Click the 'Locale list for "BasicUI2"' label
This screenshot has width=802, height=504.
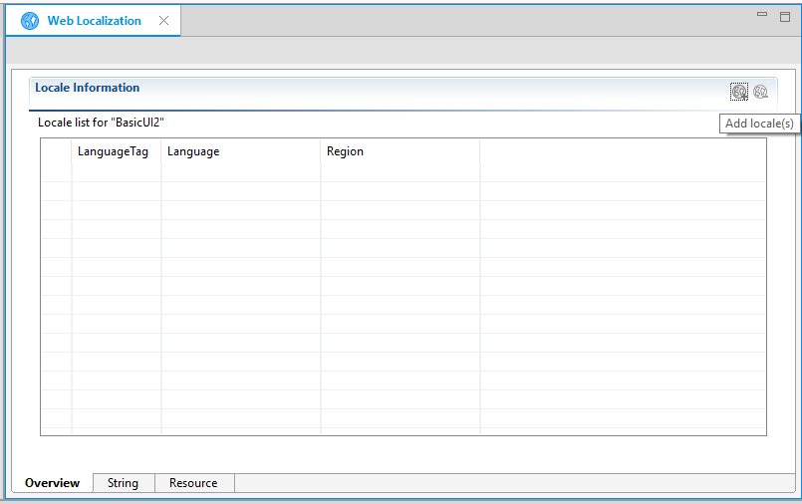[x=101, y=123]
